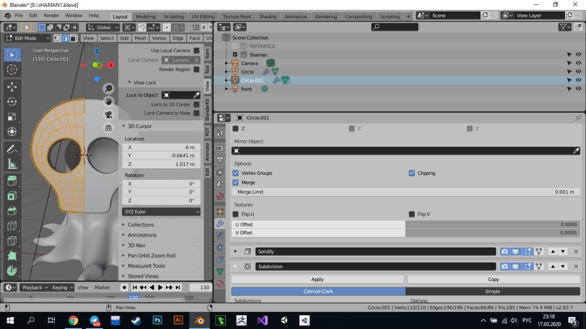
Task: Open the Global orientation dropdown
Action: (103, 27)
